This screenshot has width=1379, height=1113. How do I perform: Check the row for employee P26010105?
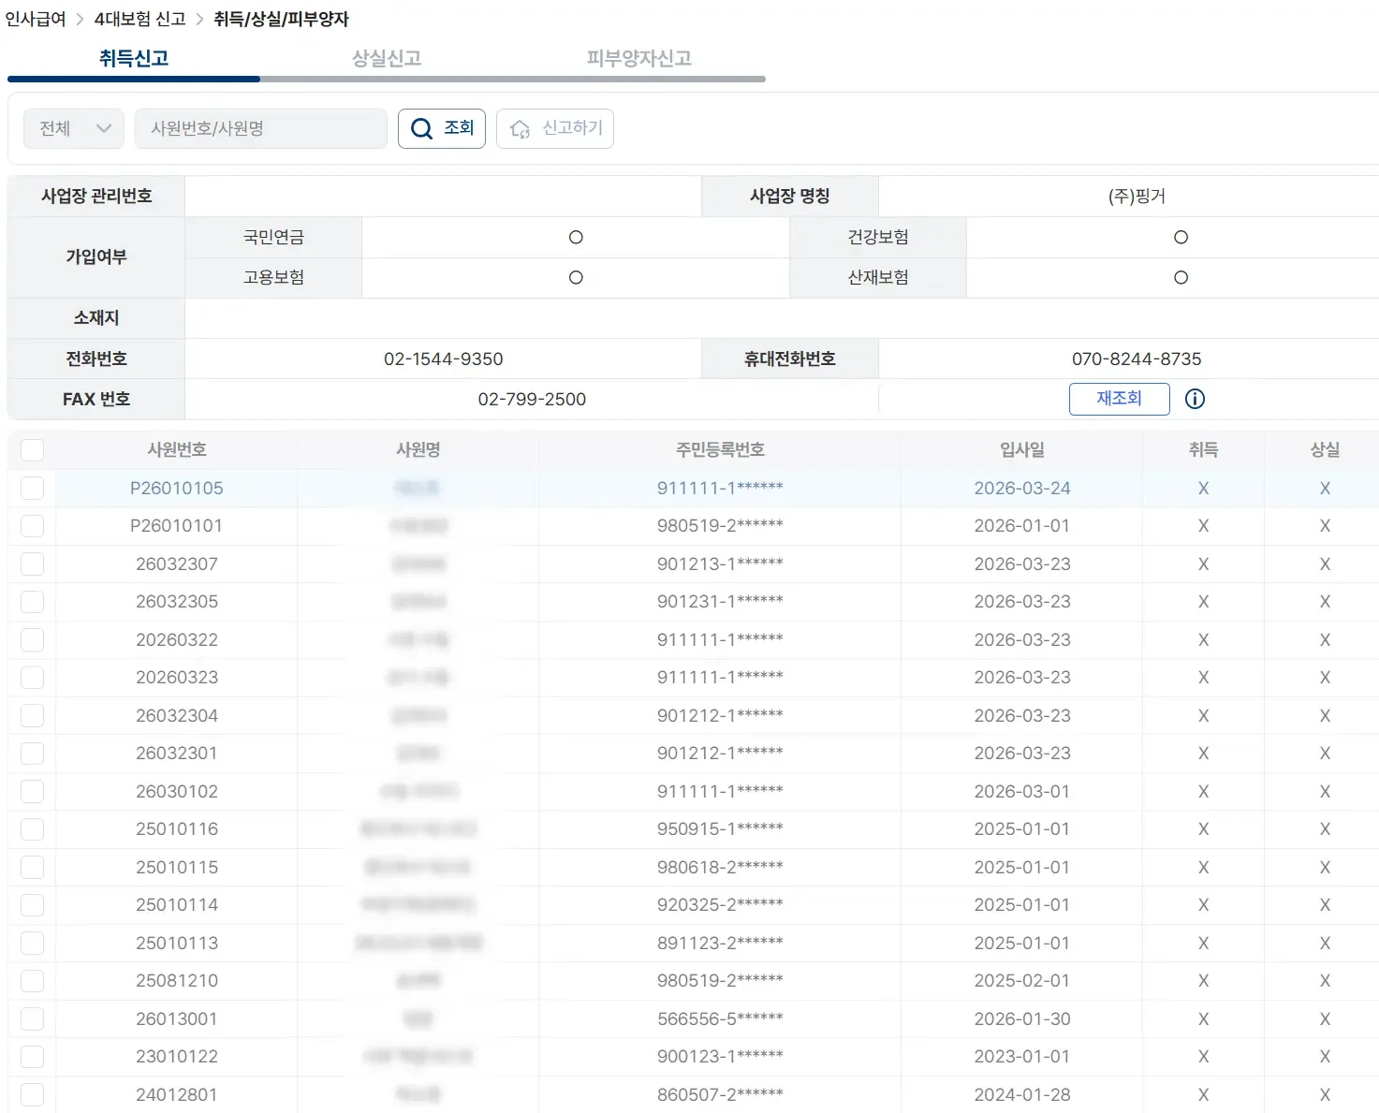(x=33, y=489)
